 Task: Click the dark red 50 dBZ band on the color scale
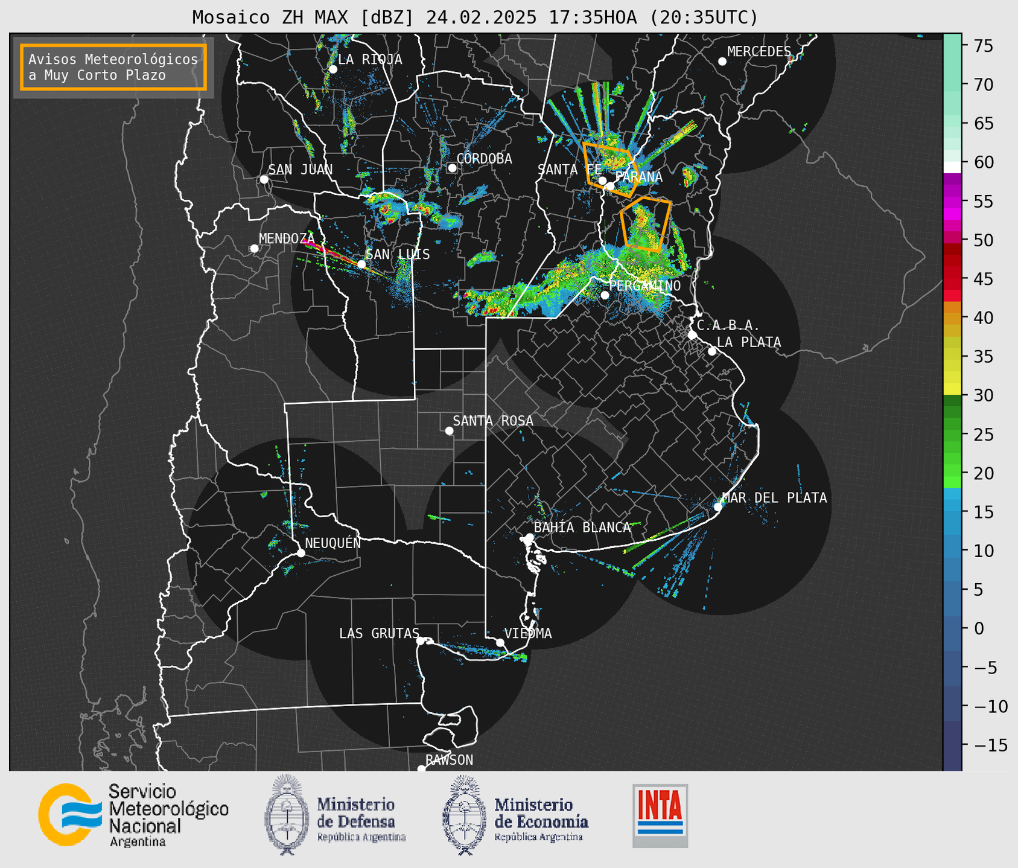point(952,249)
